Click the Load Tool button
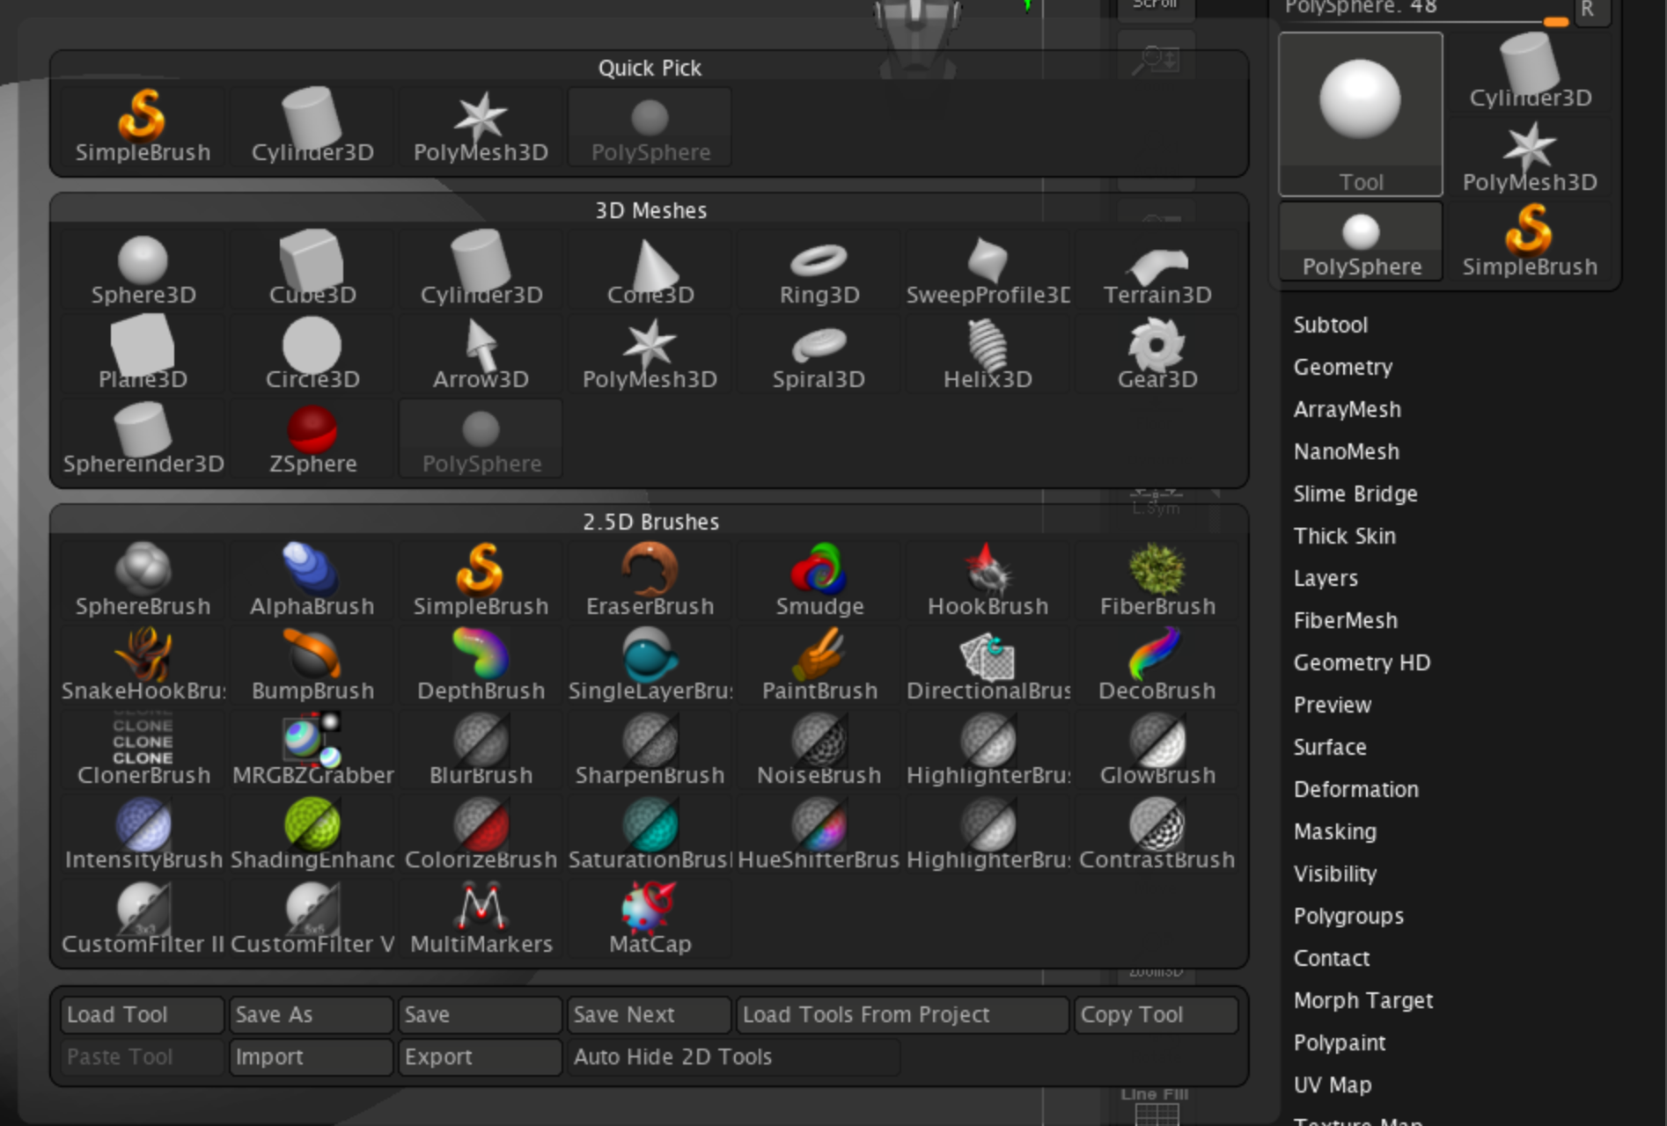The height and width of the screenshot is (1126, 1667). [x=143, y=1014]
